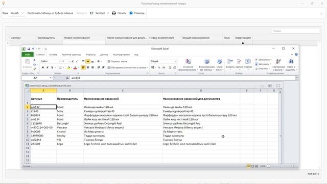Screen dimensions: 327x184
Task: Save the workbook via Excel quick access icon
Action: click(29, 49)
